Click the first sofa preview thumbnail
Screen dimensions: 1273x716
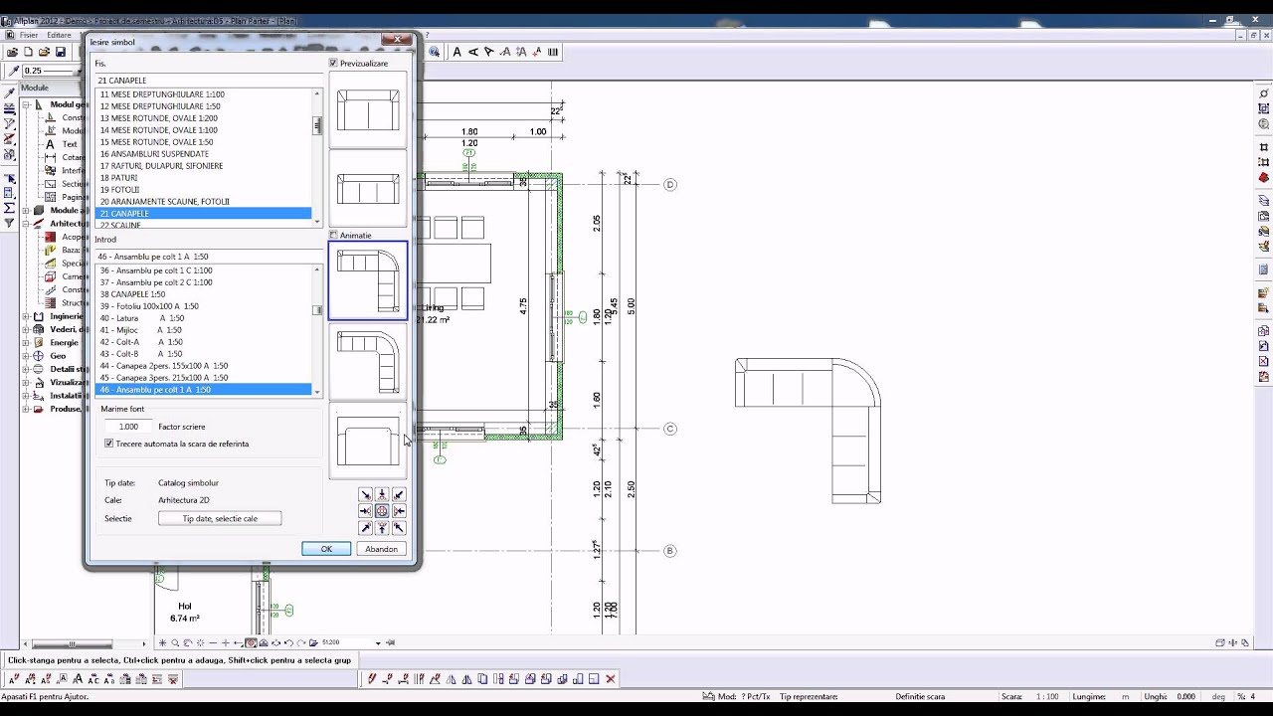coord(368,109)
